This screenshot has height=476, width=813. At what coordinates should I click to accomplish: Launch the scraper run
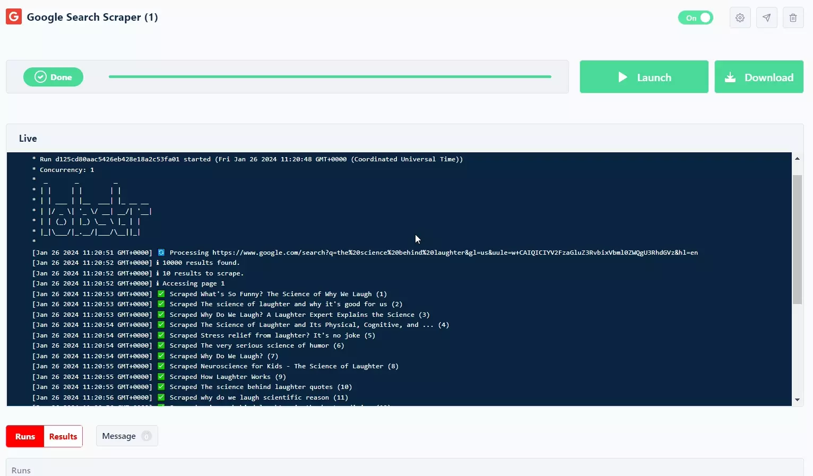click(x=644, y=76)
